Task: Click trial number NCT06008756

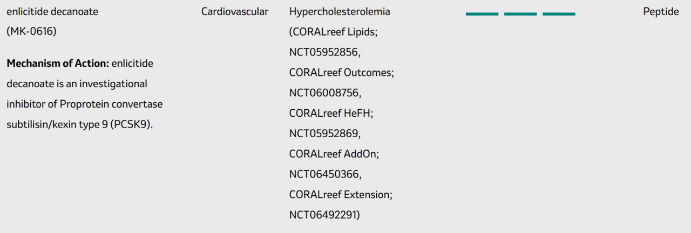Action: click(324, 93)
